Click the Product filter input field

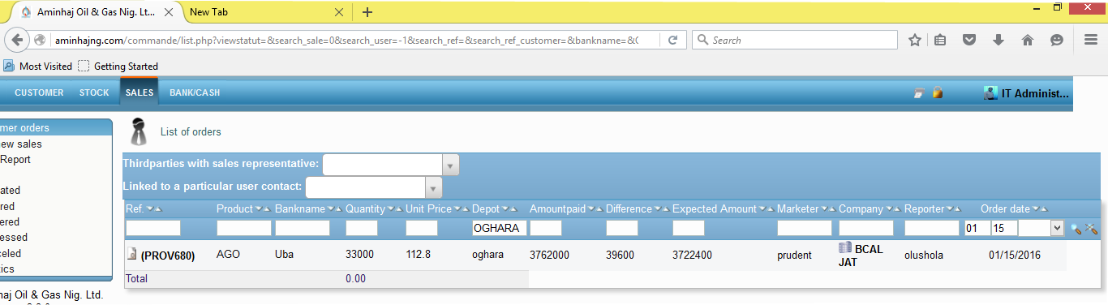coord(244,229)
